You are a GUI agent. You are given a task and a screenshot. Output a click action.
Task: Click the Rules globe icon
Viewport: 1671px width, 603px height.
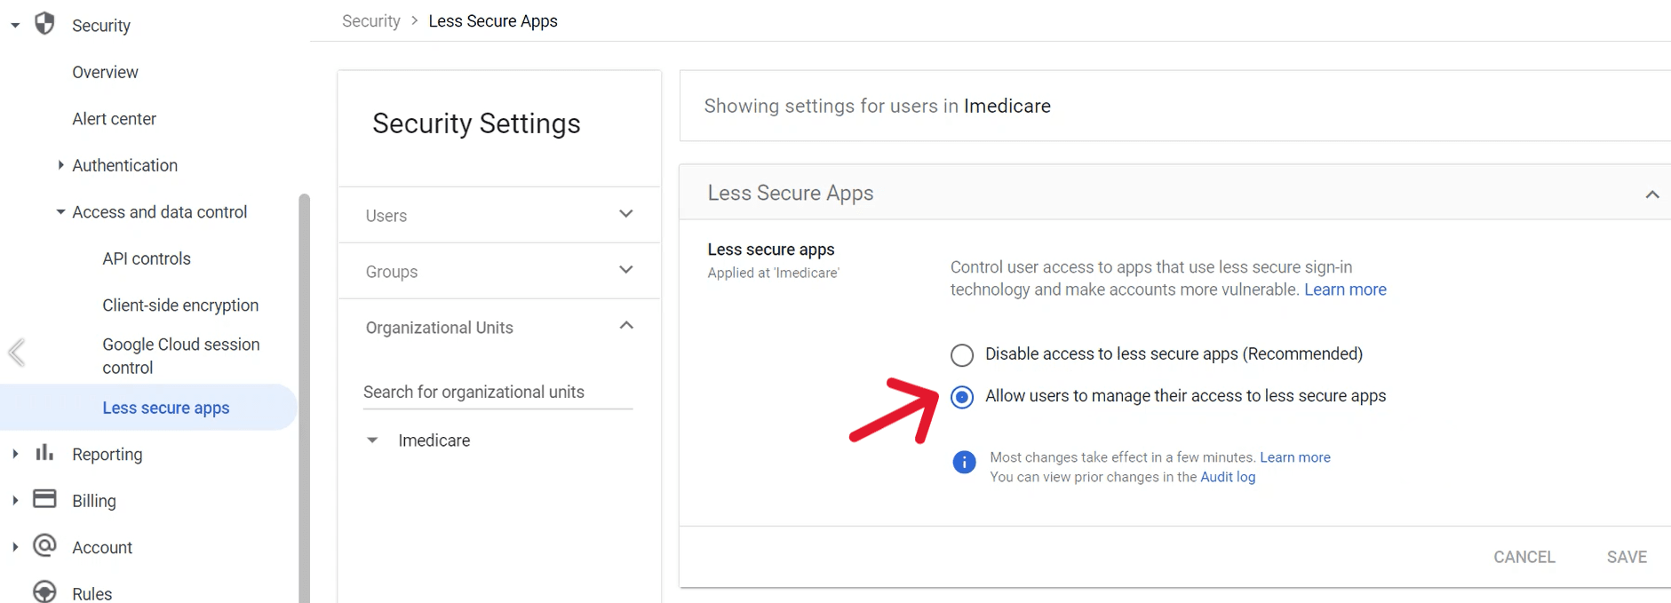44,591
